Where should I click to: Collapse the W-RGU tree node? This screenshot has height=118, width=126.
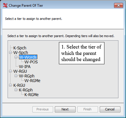click(10, 71)
